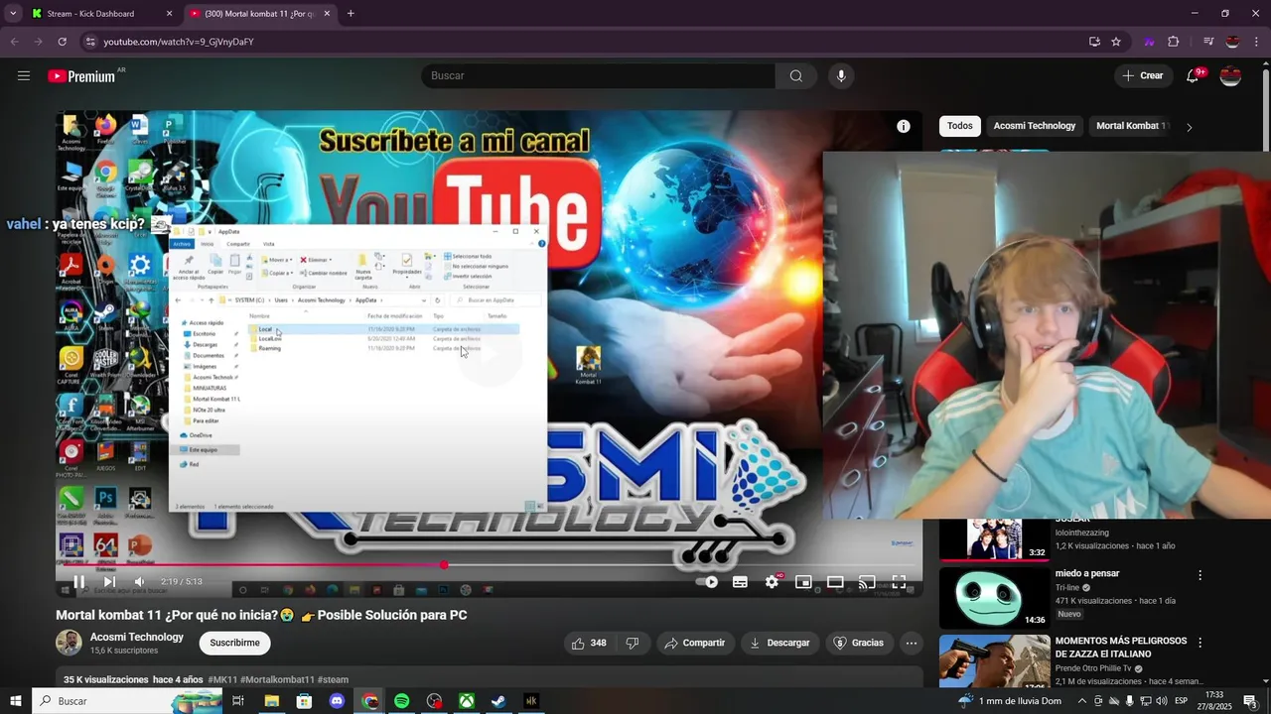The height and width of the screenshot is (714, 1271).
Task: Open the Chrome three-dot menu
Action: click(1256, 42)
